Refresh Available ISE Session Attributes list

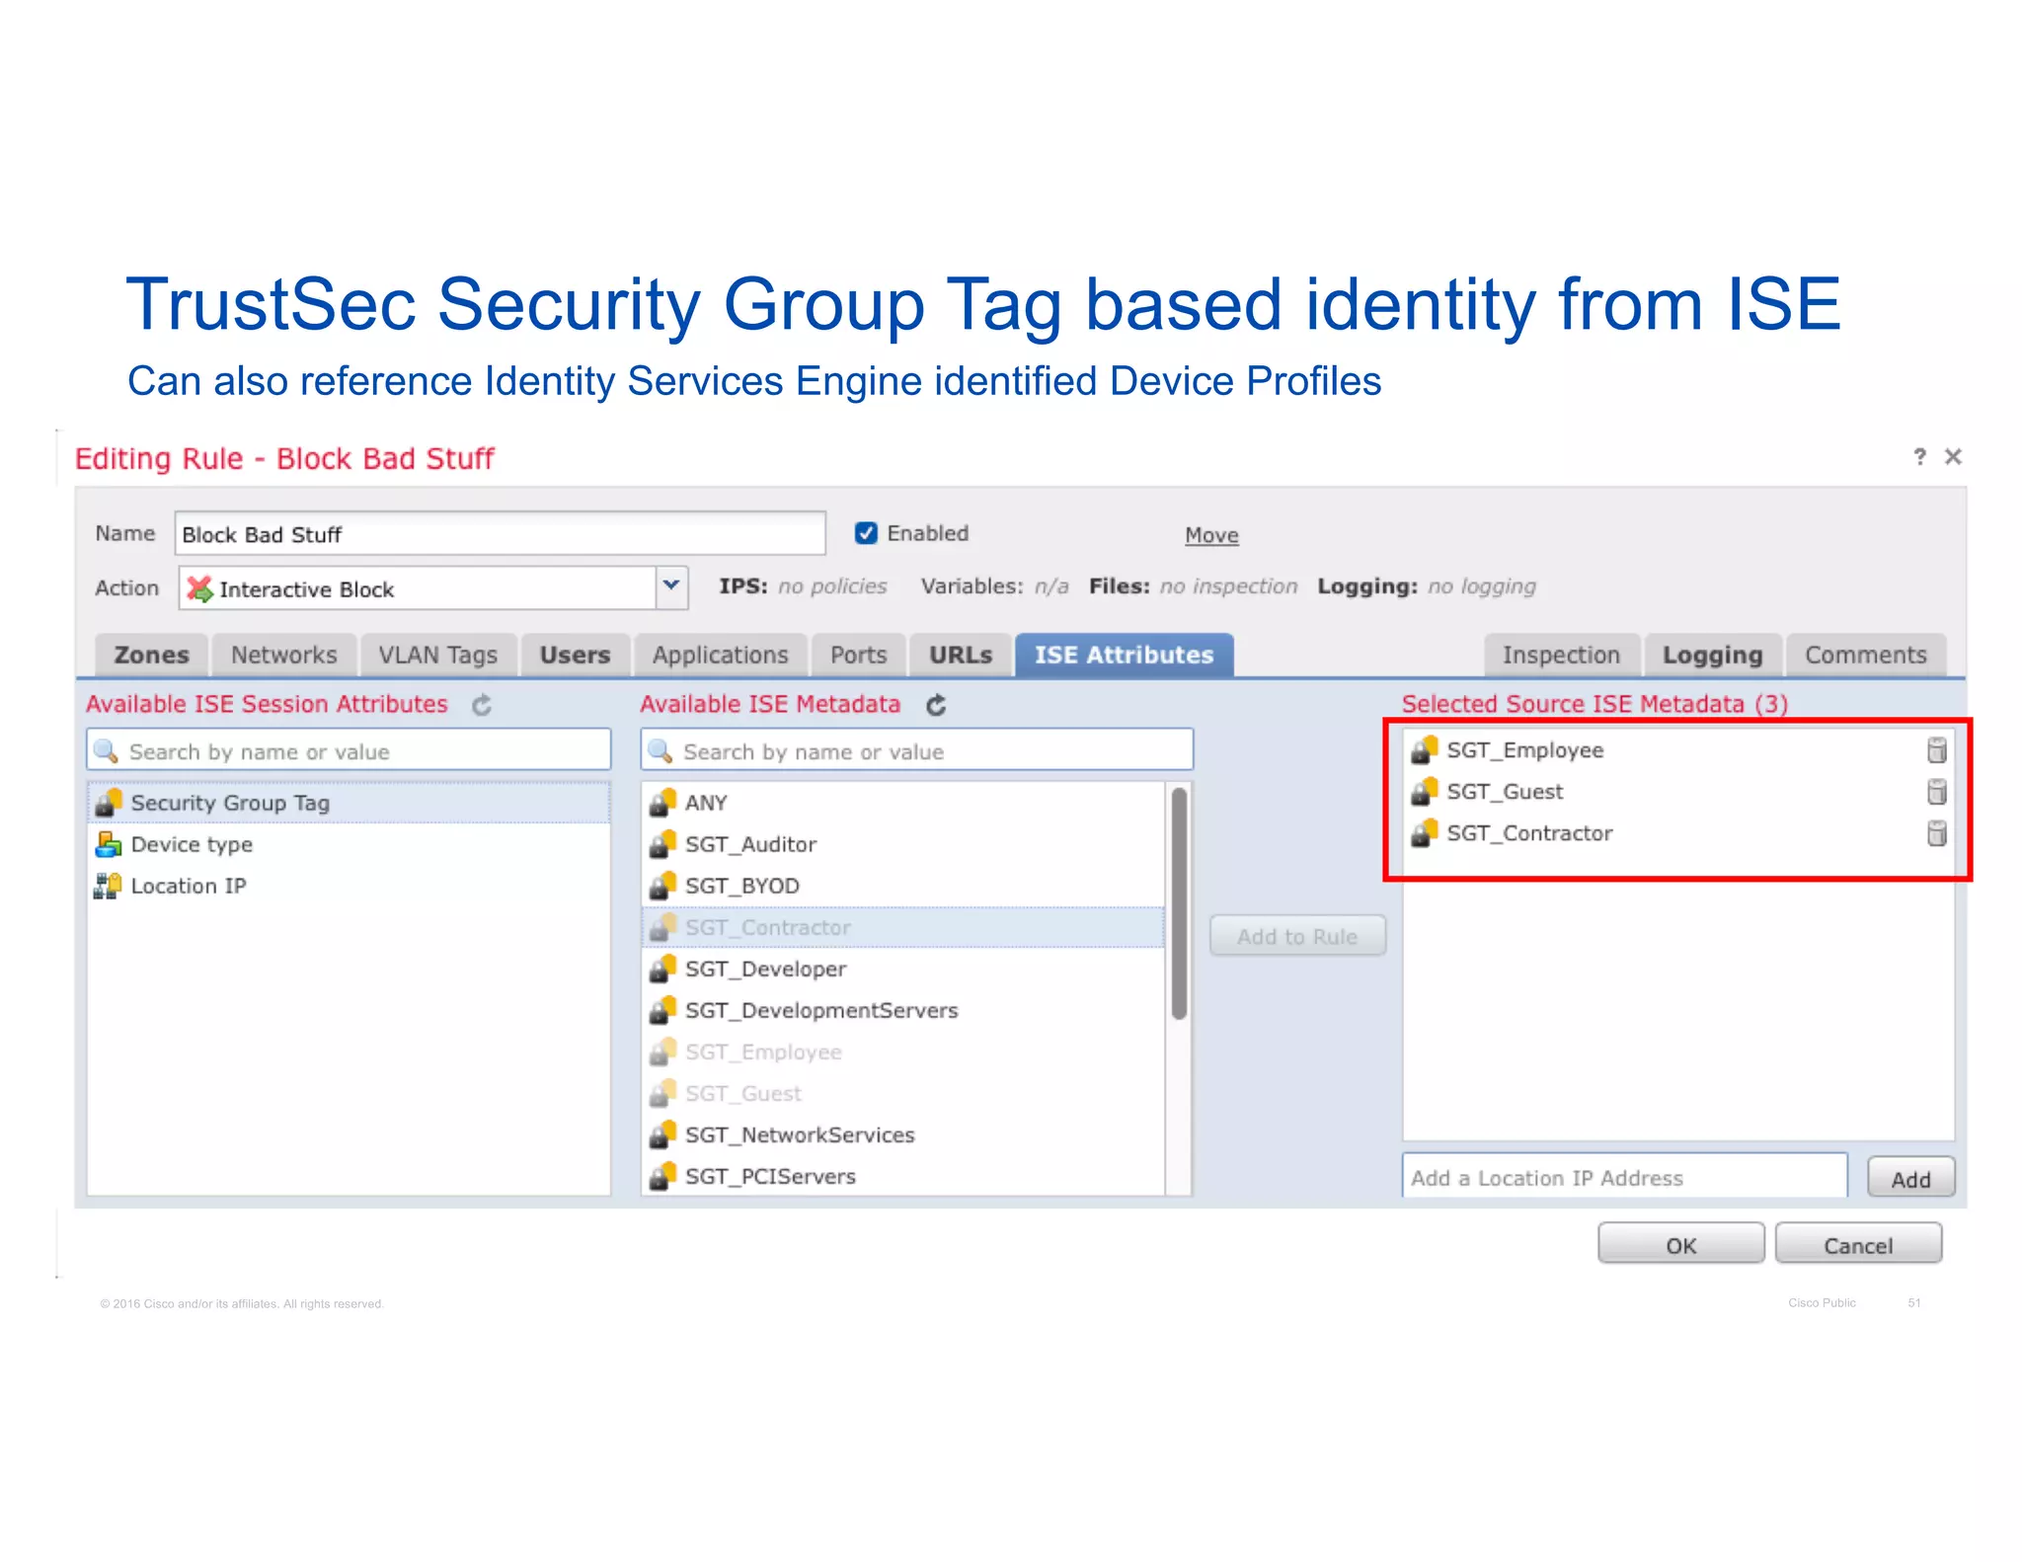coord(482,705)
